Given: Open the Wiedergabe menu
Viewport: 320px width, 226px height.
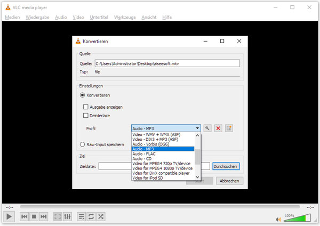Looking at the screenshot, I should click(x=37, y=17).
